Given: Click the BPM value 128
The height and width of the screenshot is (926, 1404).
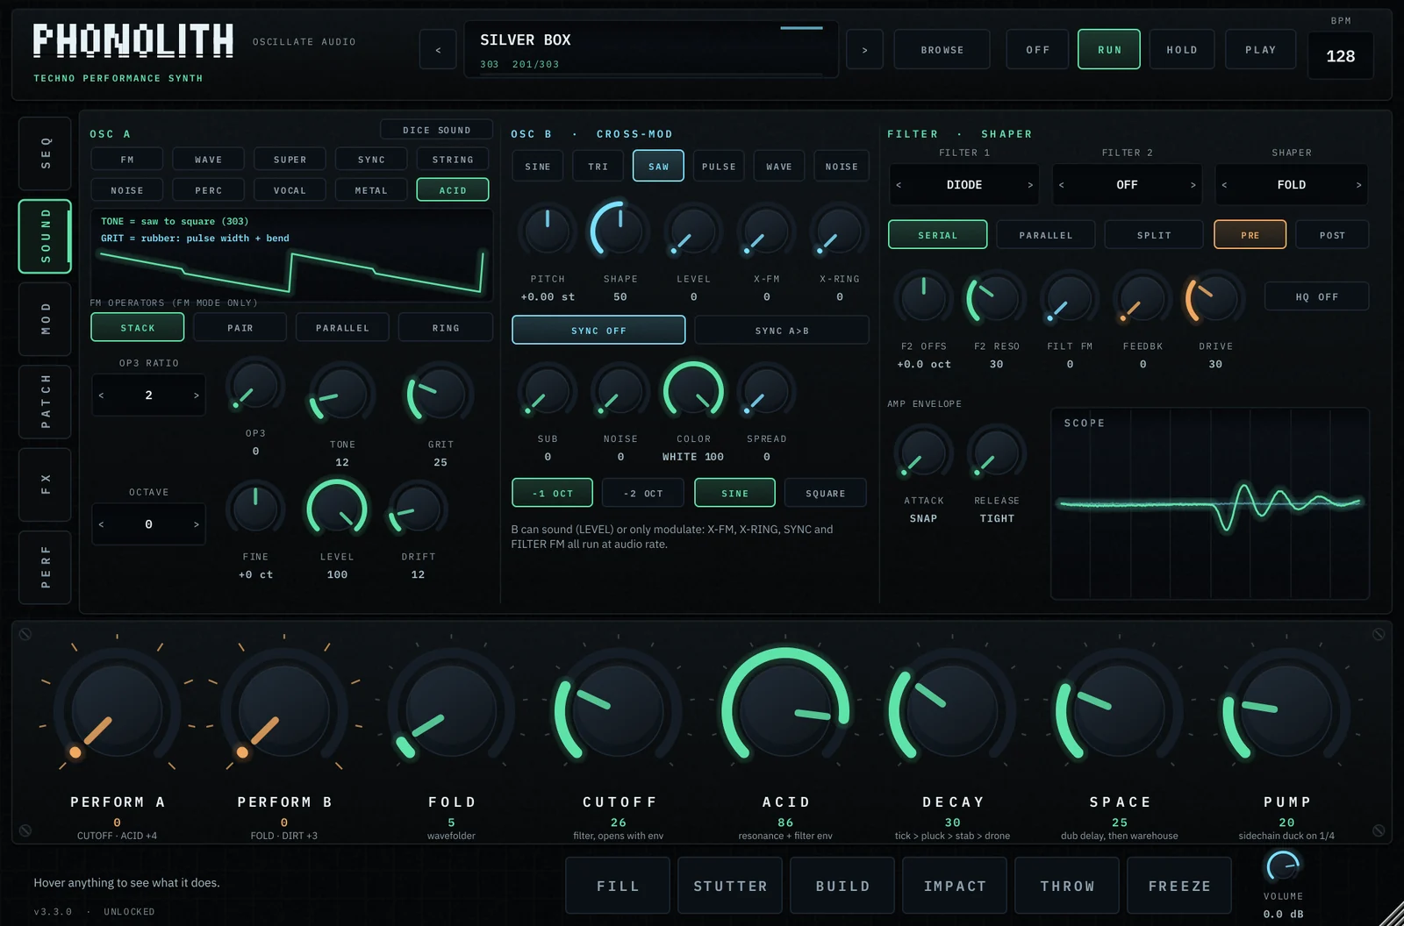Looking at the screenshot, I should [1340, 56].
